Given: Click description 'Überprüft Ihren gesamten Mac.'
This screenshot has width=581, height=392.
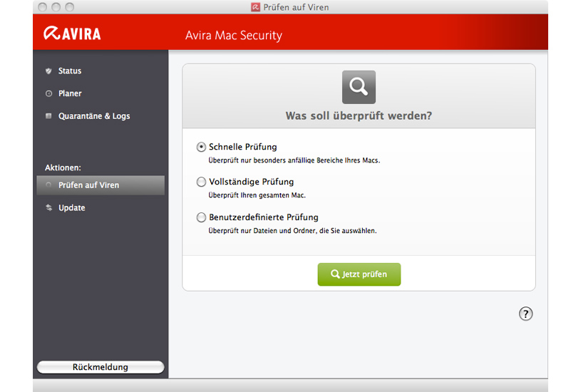Looking at the screenshot, I should pos(257,195).
